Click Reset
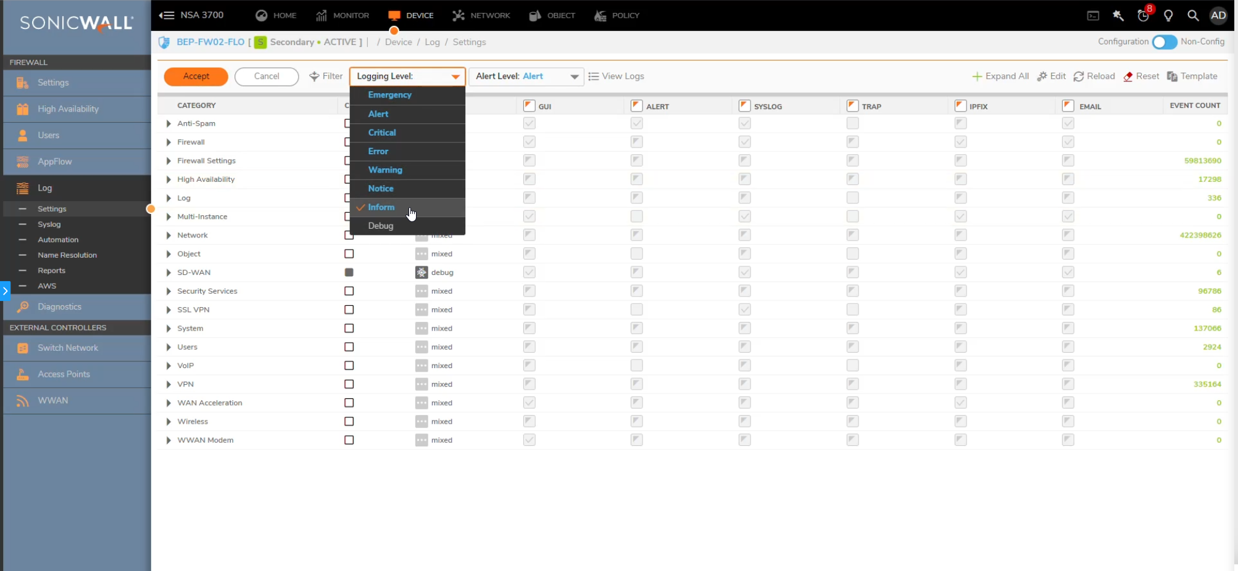 tap(1141, 76)
